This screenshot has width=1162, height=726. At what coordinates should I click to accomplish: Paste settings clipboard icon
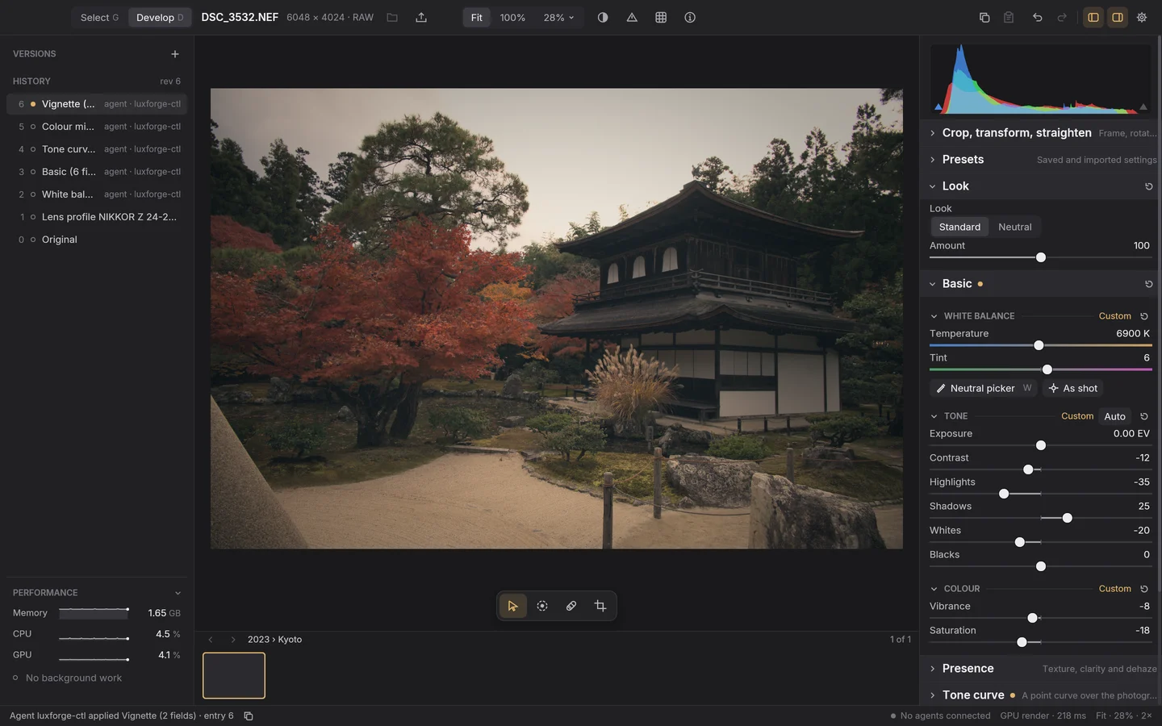(1009, 18)
